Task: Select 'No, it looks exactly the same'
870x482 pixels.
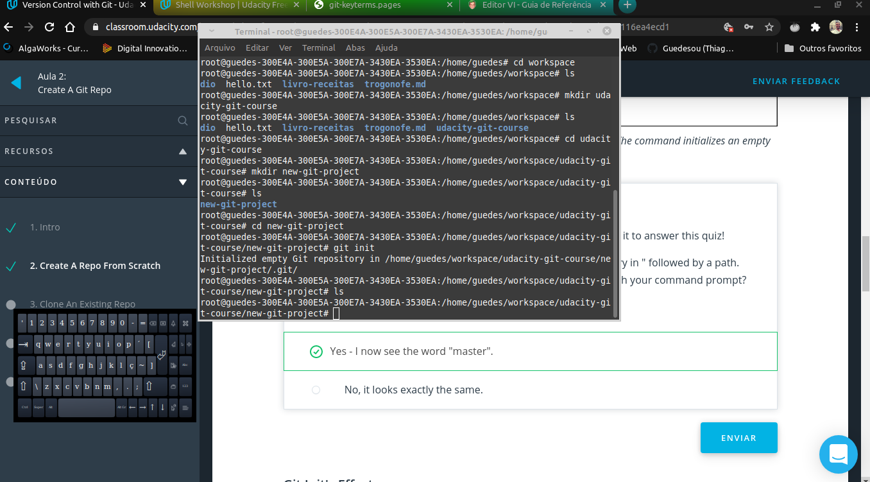Action: (x=531, y=390)
